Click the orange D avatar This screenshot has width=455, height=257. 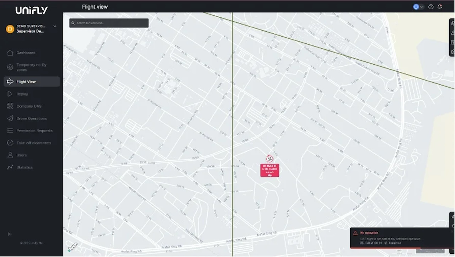pyautogui.click(x=10, y=29)
